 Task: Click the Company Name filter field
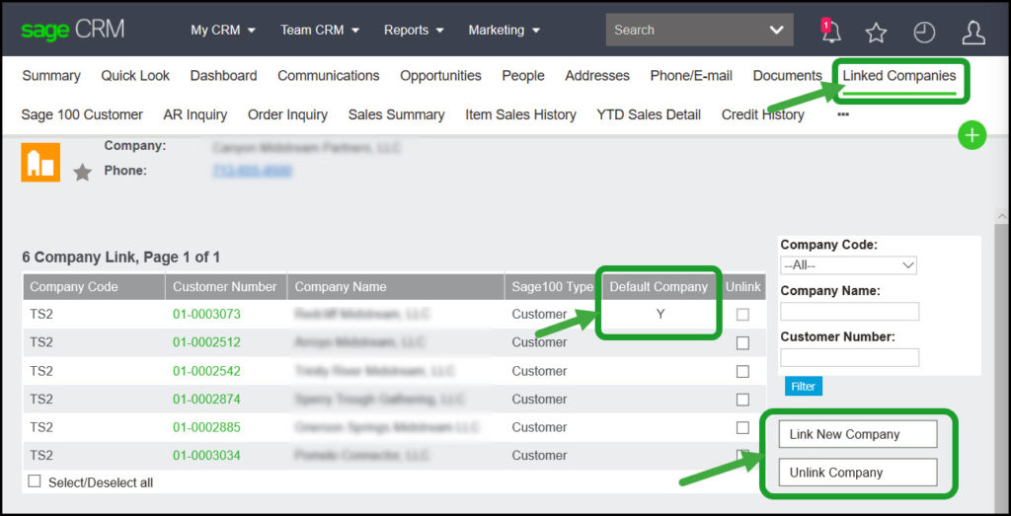coord(849,311)
